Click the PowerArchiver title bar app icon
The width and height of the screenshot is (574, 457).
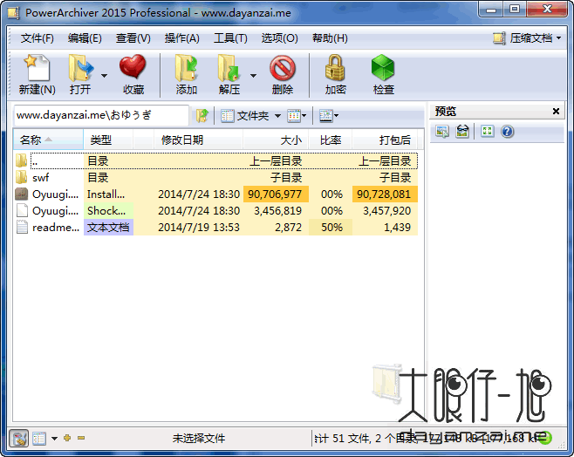[14, 13]
